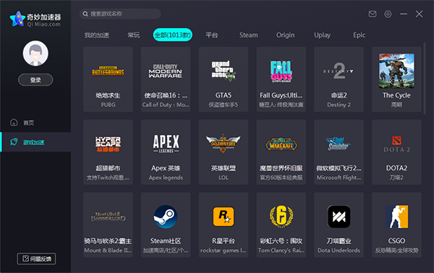Select The Cycle game thumbnail

(x=396, y=71)
